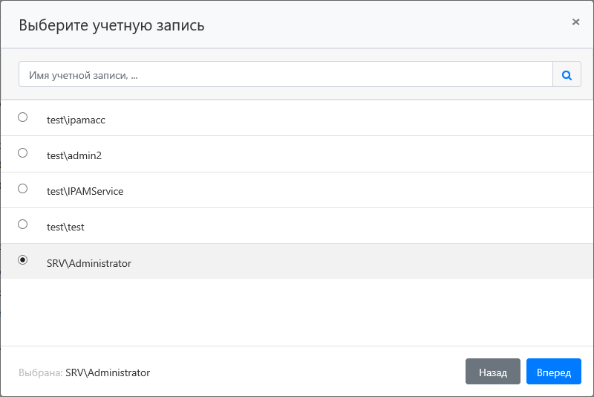Click the selected SRV\Administrator text in footer
The height and width of the screenshot is (397, 594).
point(108,372)
